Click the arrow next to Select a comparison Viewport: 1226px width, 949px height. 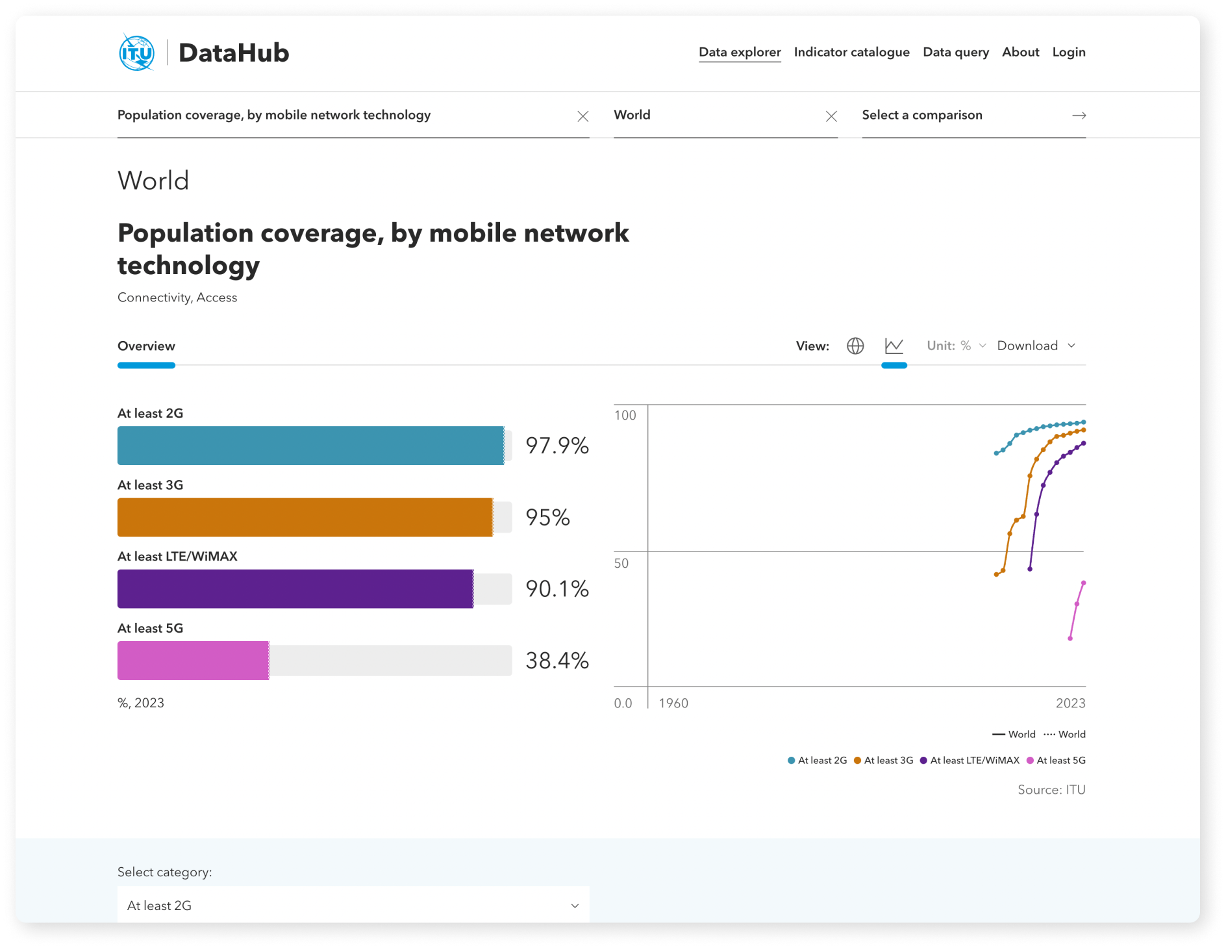click(x=1079, y=116)
